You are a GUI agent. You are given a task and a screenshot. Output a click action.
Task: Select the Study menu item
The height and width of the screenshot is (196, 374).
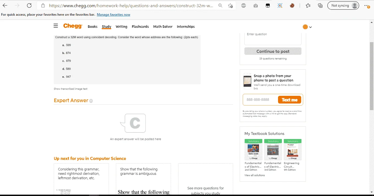coord(106,27)
